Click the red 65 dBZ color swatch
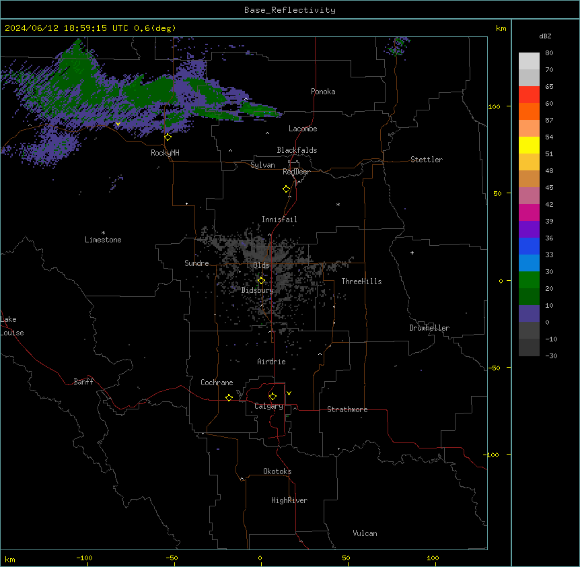 click(529, 95)
